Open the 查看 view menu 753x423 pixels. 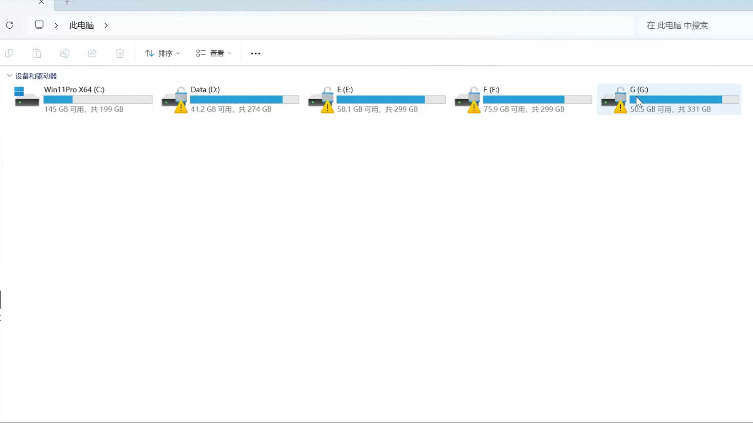[x=214, y=53]
